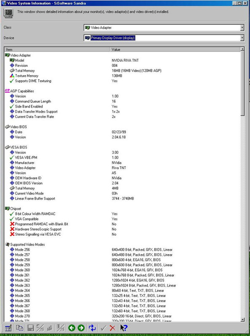Refresh using the blue arrows icon
Image resolution: width=250 pixels, height=336 pixels.
(92, 328)
